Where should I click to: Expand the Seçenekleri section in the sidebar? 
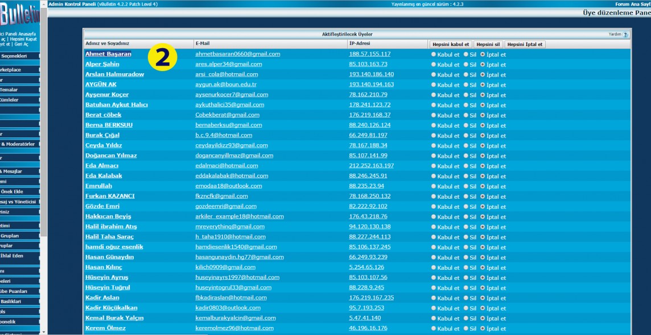coord(17,56)
